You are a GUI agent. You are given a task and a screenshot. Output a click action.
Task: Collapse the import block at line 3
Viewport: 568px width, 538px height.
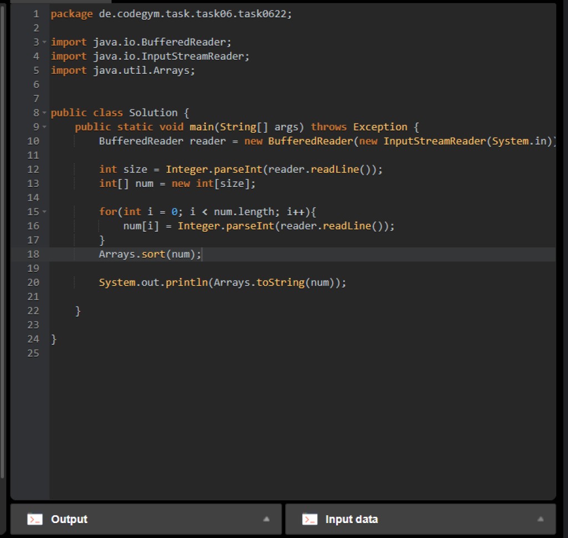[44, 42]
